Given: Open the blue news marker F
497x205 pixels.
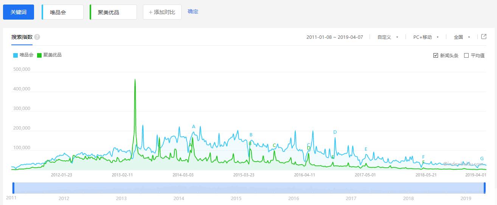Looking at the screenshot, I should coord(424,157).
